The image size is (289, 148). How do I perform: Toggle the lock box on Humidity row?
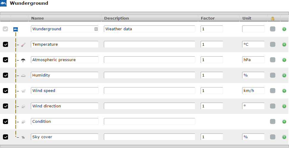[273, 75]
